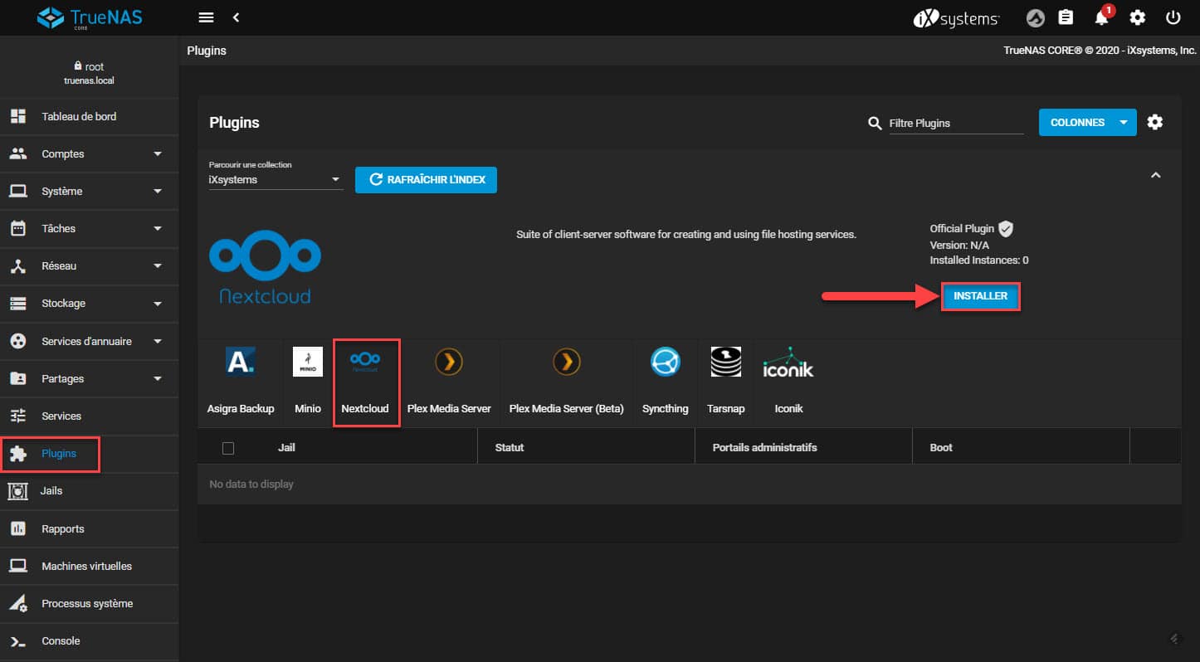Open the task manager clipboard icon
The height and width of the screenshot is (662, 1200).
click(x=1066, y=17)
